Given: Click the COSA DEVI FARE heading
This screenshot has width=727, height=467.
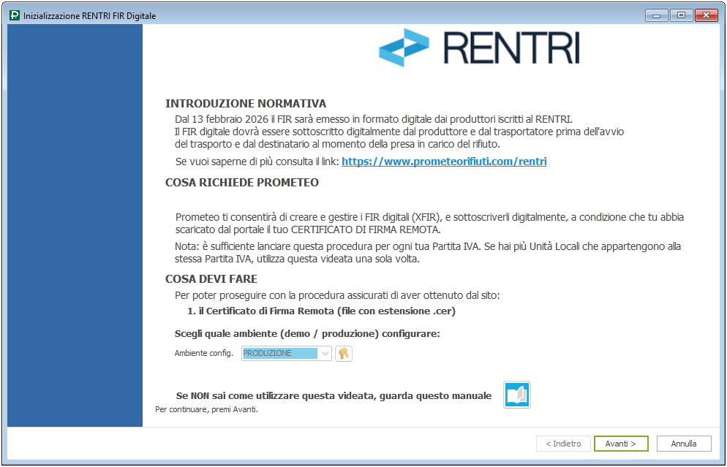Looking at the screenshot, I should (x=211, y=279).
